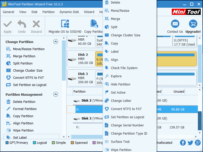Choose Explore in context menu
This screenshot has height=152, width=203.
click(130, 76)
